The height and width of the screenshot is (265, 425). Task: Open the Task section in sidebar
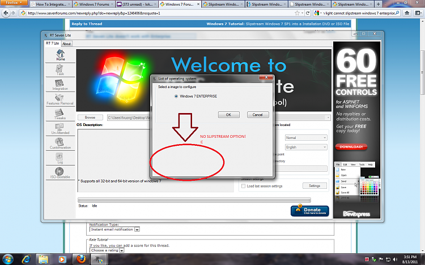(60, 70)
